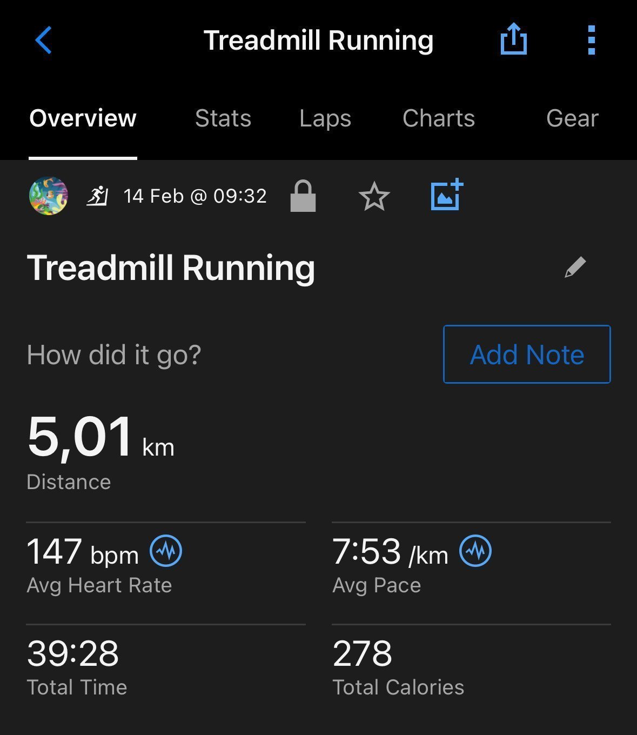Edit activity name with pencil icon
The width and height of the screenshot is (637, 735).
click(575, 267)
